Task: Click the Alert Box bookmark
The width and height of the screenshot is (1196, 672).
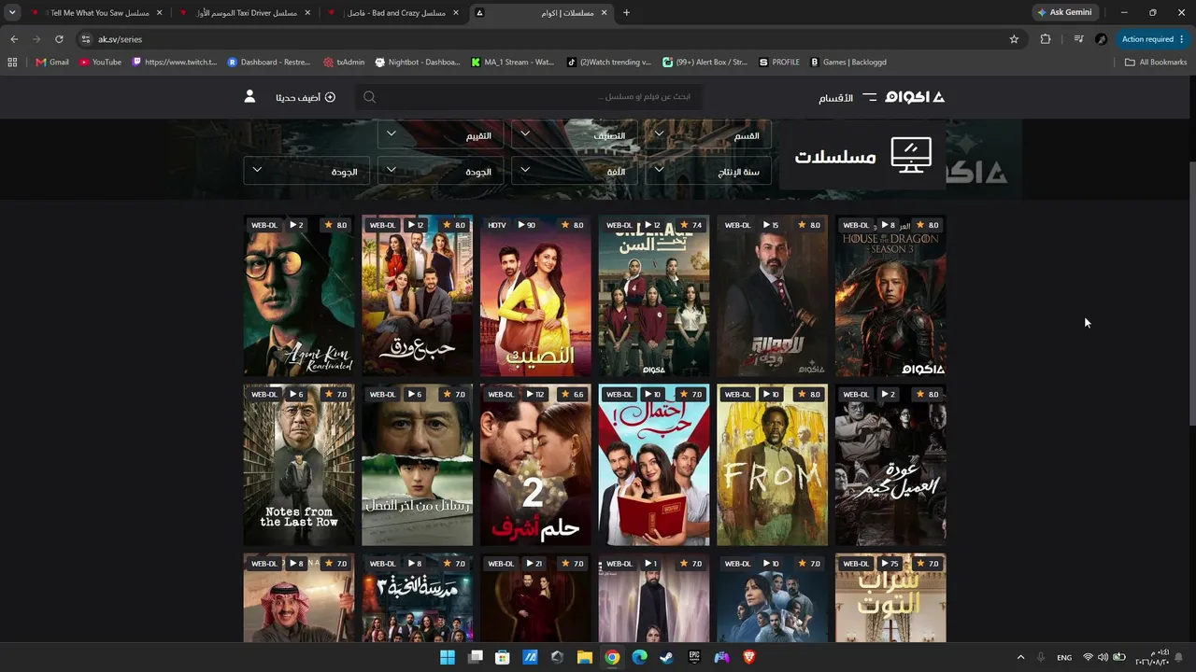Action: point(705,63)
